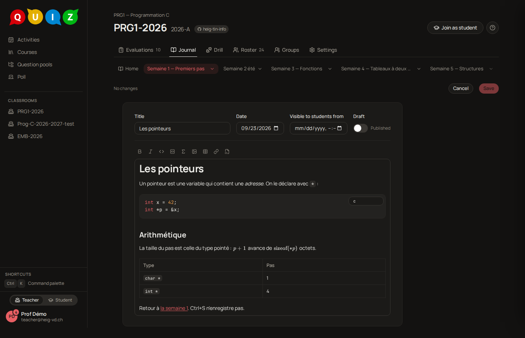The image size is (525, 338).
Task: Insert a code block from the toolbar
Action: (x=172, y=152)
